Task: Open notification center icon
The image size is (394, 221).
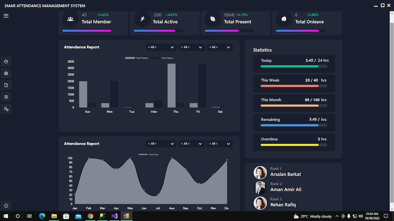Action: tap(386, 216)
